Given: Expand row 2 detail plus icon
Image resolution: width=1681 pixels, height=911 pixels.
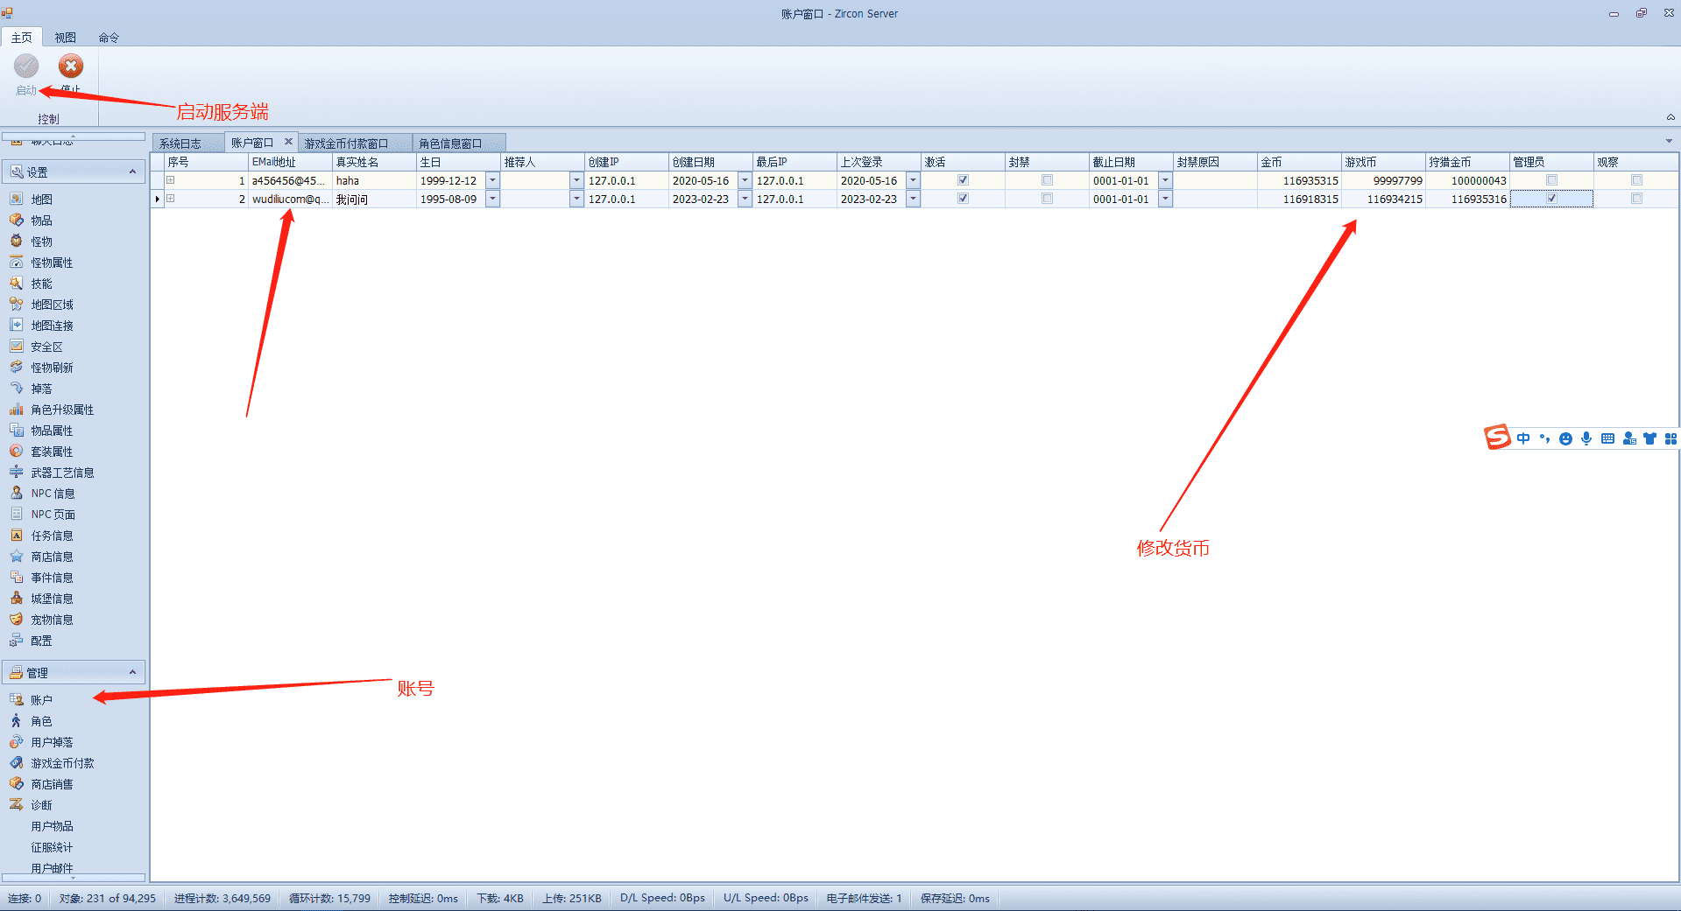Looking at the screenshot, I should (171, 199).
